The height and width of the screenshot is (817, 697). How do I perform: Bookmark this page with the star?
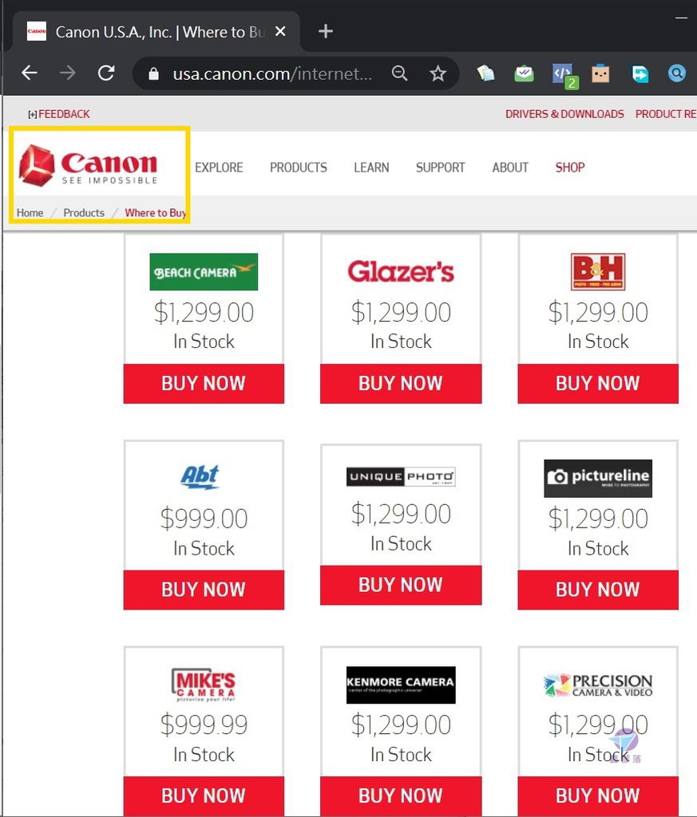[x=438, y=73]
